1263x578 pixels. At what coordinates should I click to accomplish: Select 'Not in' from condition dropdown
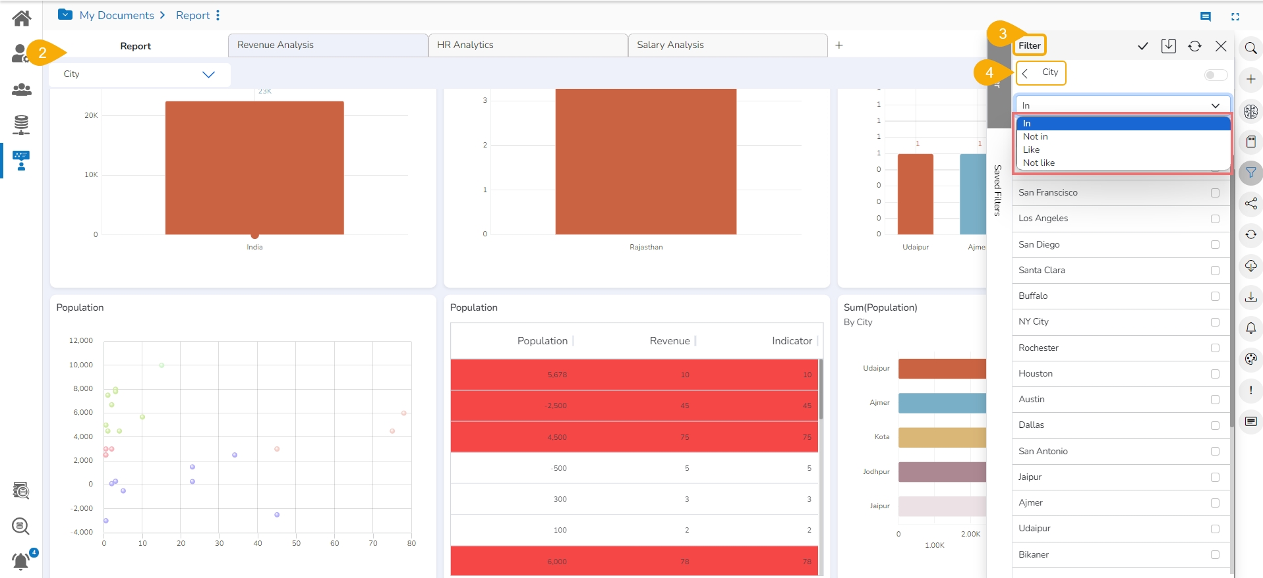click(x=1036, y=137)
